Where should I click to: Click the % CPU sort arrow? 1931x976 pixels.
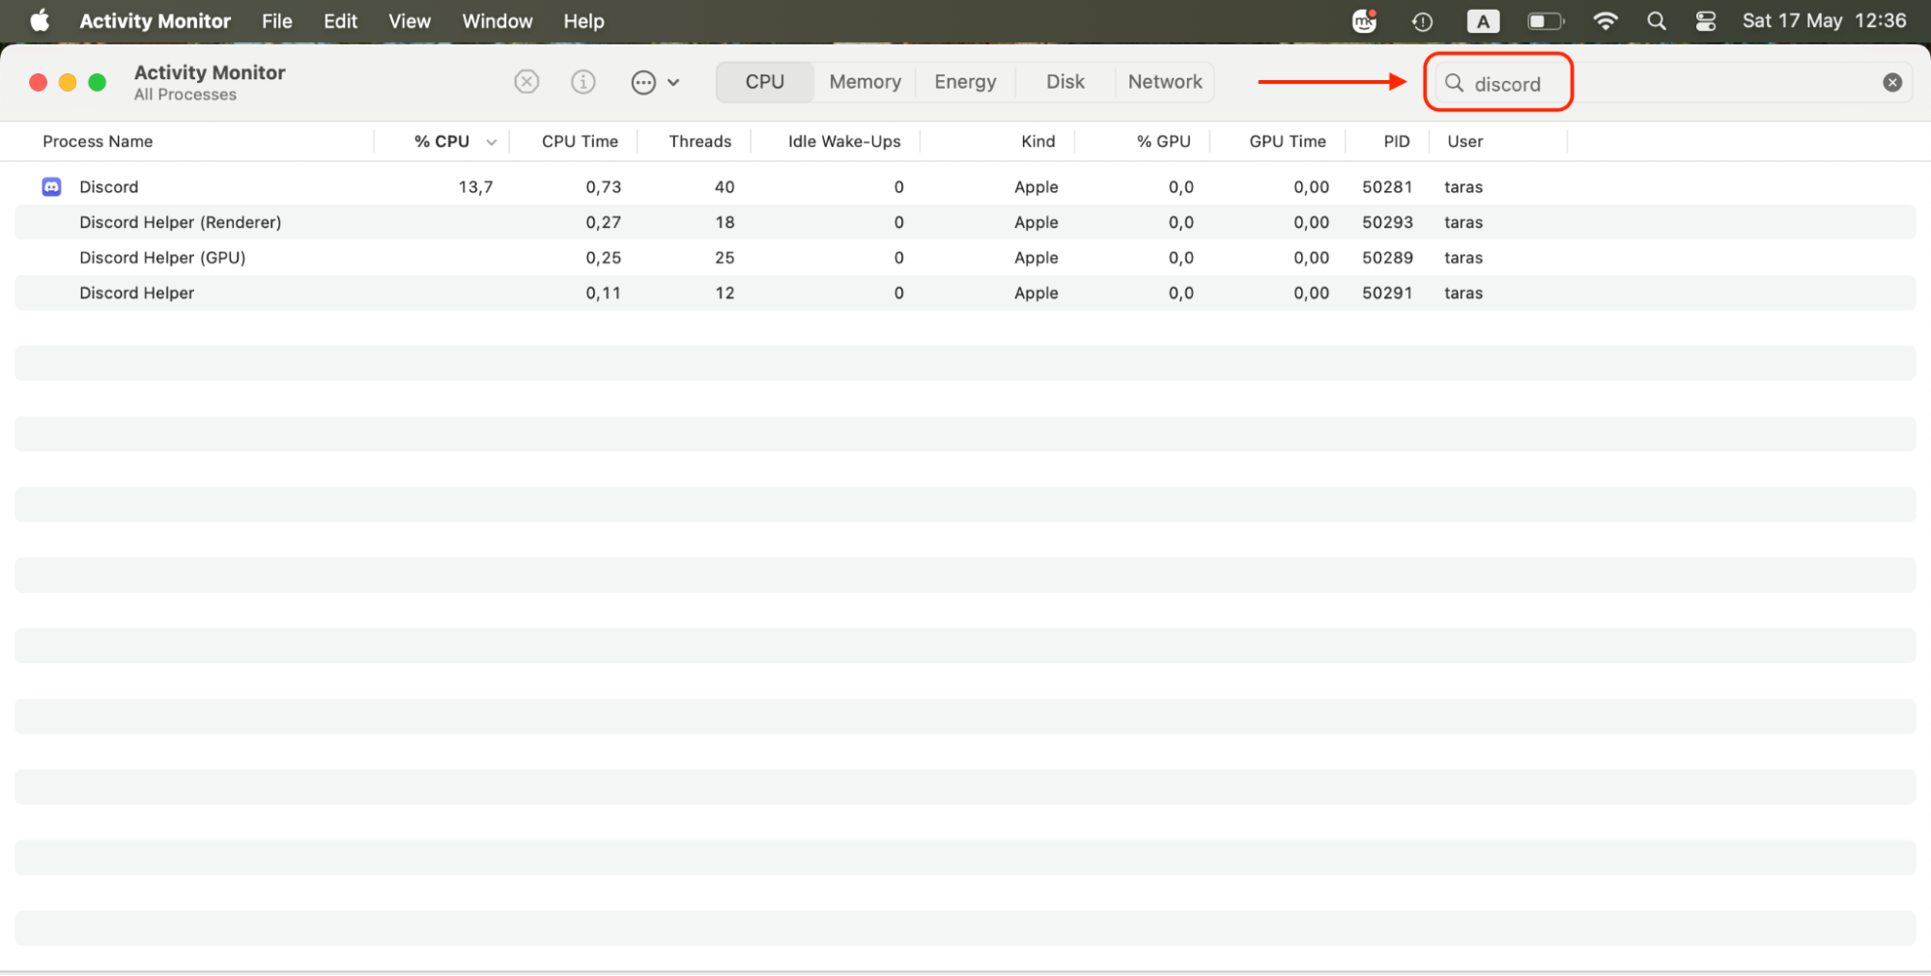(492, 141)
